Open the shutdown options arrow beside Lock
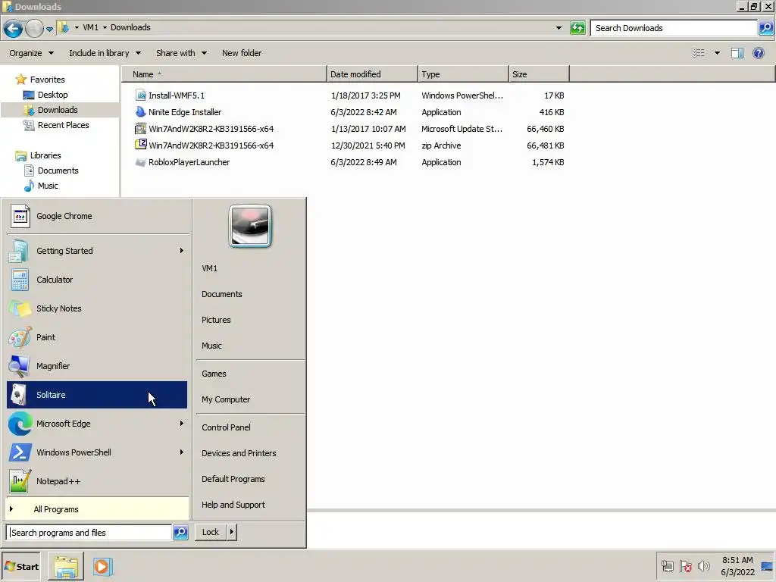 coord(231,532)
